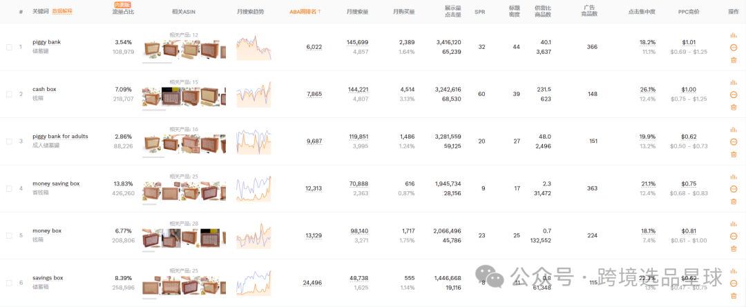The width and height of the screenshot is (746, 307).
Task: Select the cash box row checkbox
Action: coord(9,95)
